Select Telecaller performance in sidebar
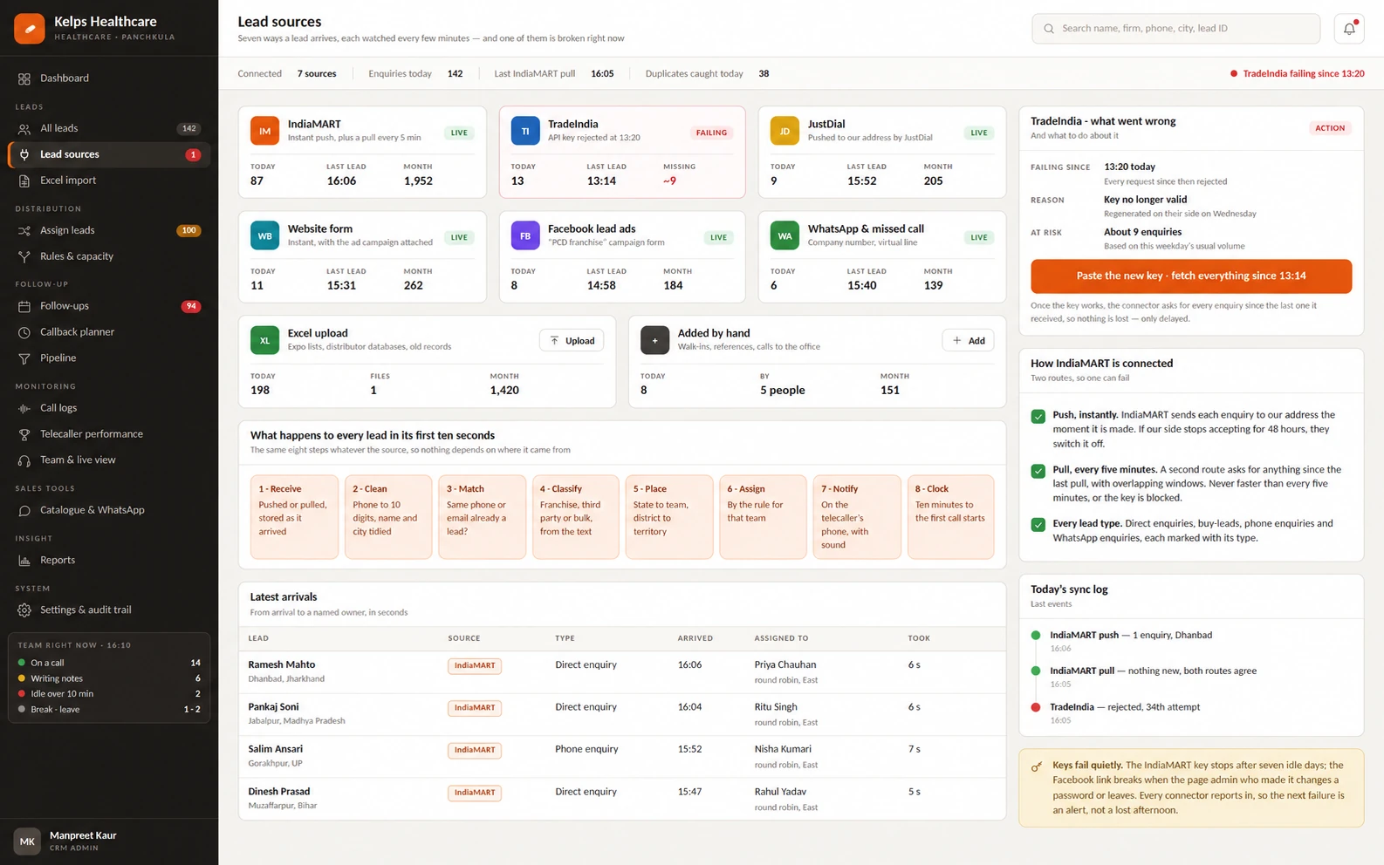Image resolution: width=1384 pixels, height=865 pixels. (109, 434)
